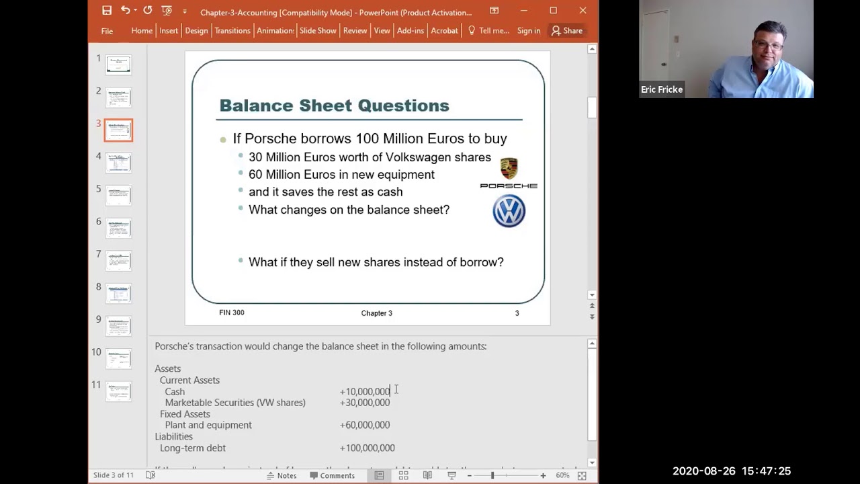The image size is (860, 484).
Task: Switch to Reading View
Action: point(427,475)
